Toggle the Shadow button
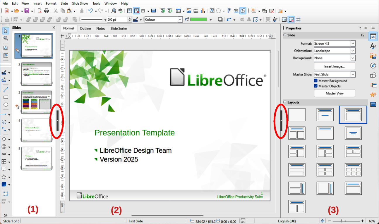 [220, 20]
